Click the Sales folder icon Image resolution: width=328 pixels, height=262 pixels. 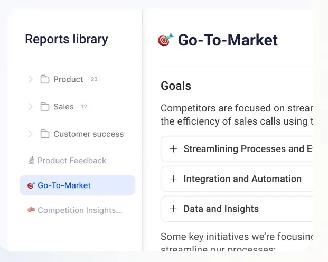(x=45, y=107)
